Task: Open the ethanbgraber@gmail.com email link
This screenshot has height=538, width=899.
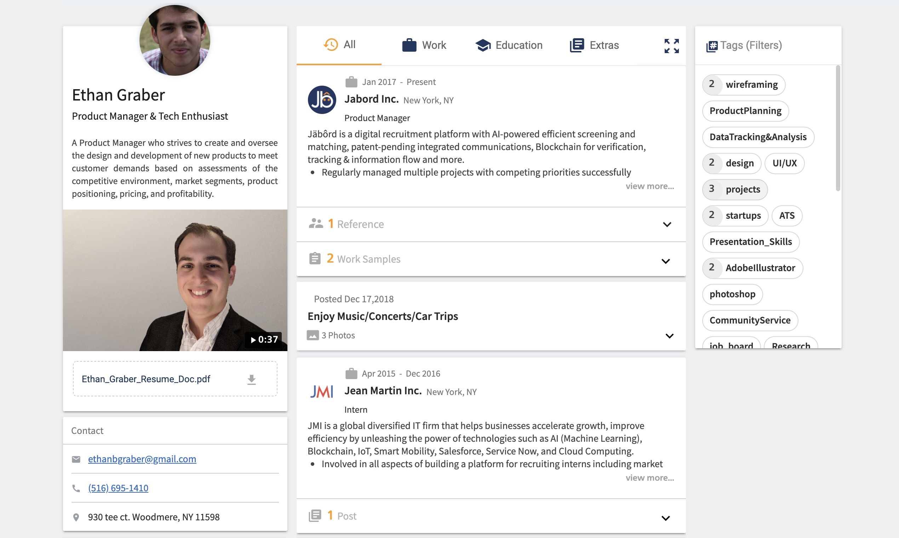Action: pos(142,459)
